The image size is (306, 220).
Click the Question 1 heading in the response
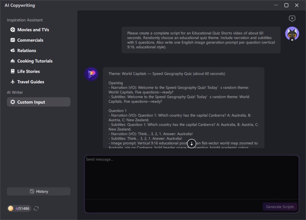click(x=117, y=110)
